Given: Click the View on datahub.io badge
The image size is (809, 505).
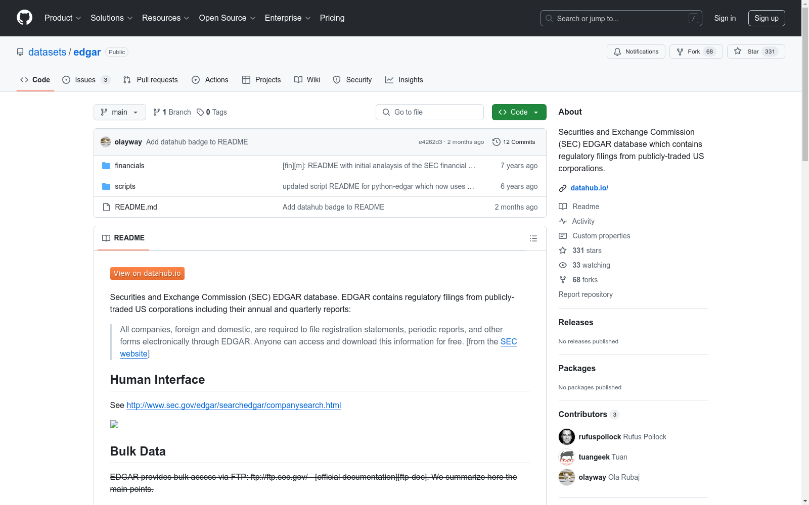Looking at the screenshot, I should (147, 273).
